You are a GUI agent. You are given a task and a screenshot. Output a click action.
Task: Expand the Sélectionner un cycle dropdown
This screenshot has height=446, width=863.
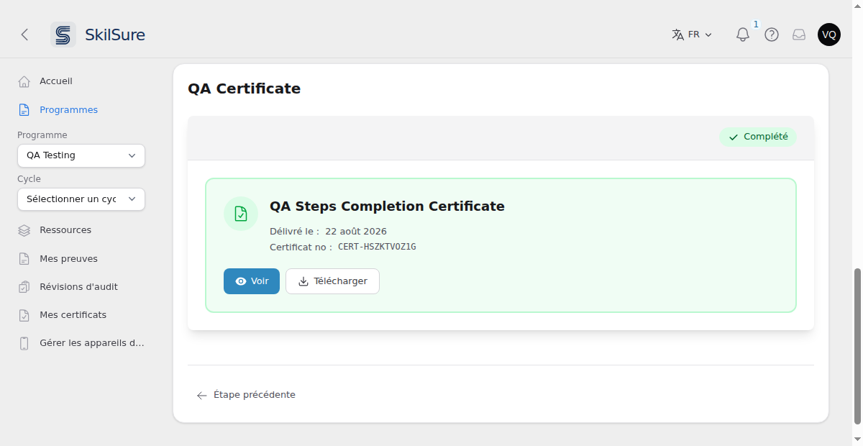[81, 199]
